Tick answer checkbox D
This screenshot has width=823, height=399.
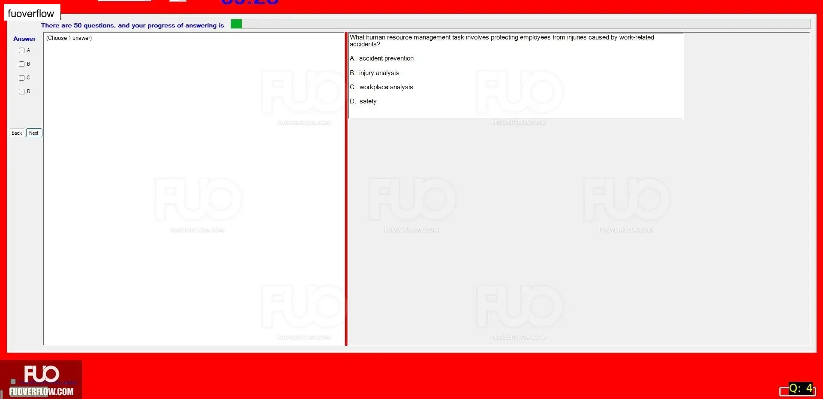[x=21, y=92]
